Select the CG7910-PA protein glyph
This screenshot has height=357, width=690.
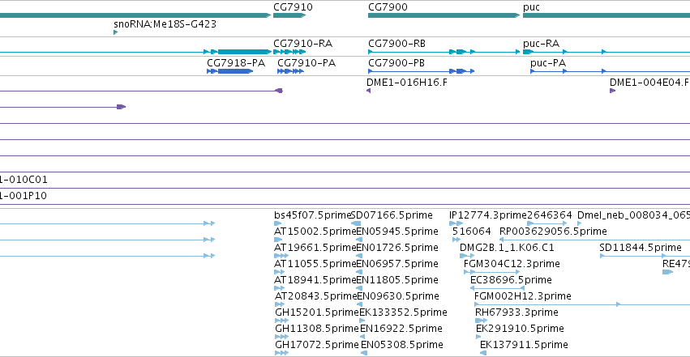click(x=290, y=71)
